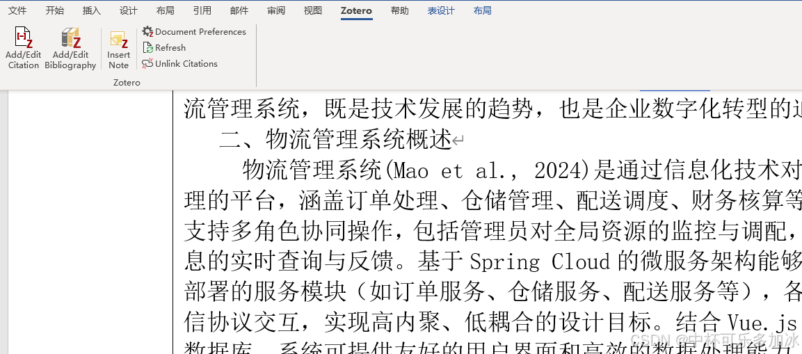Click the line starting with 理的平台，涵盖订单处理
Viewport: 802px width, 354px height.
coord(492,202)
